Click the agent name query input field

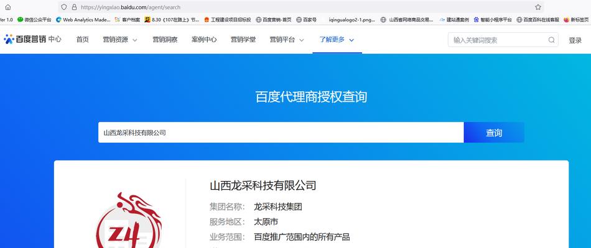point(281,132)
